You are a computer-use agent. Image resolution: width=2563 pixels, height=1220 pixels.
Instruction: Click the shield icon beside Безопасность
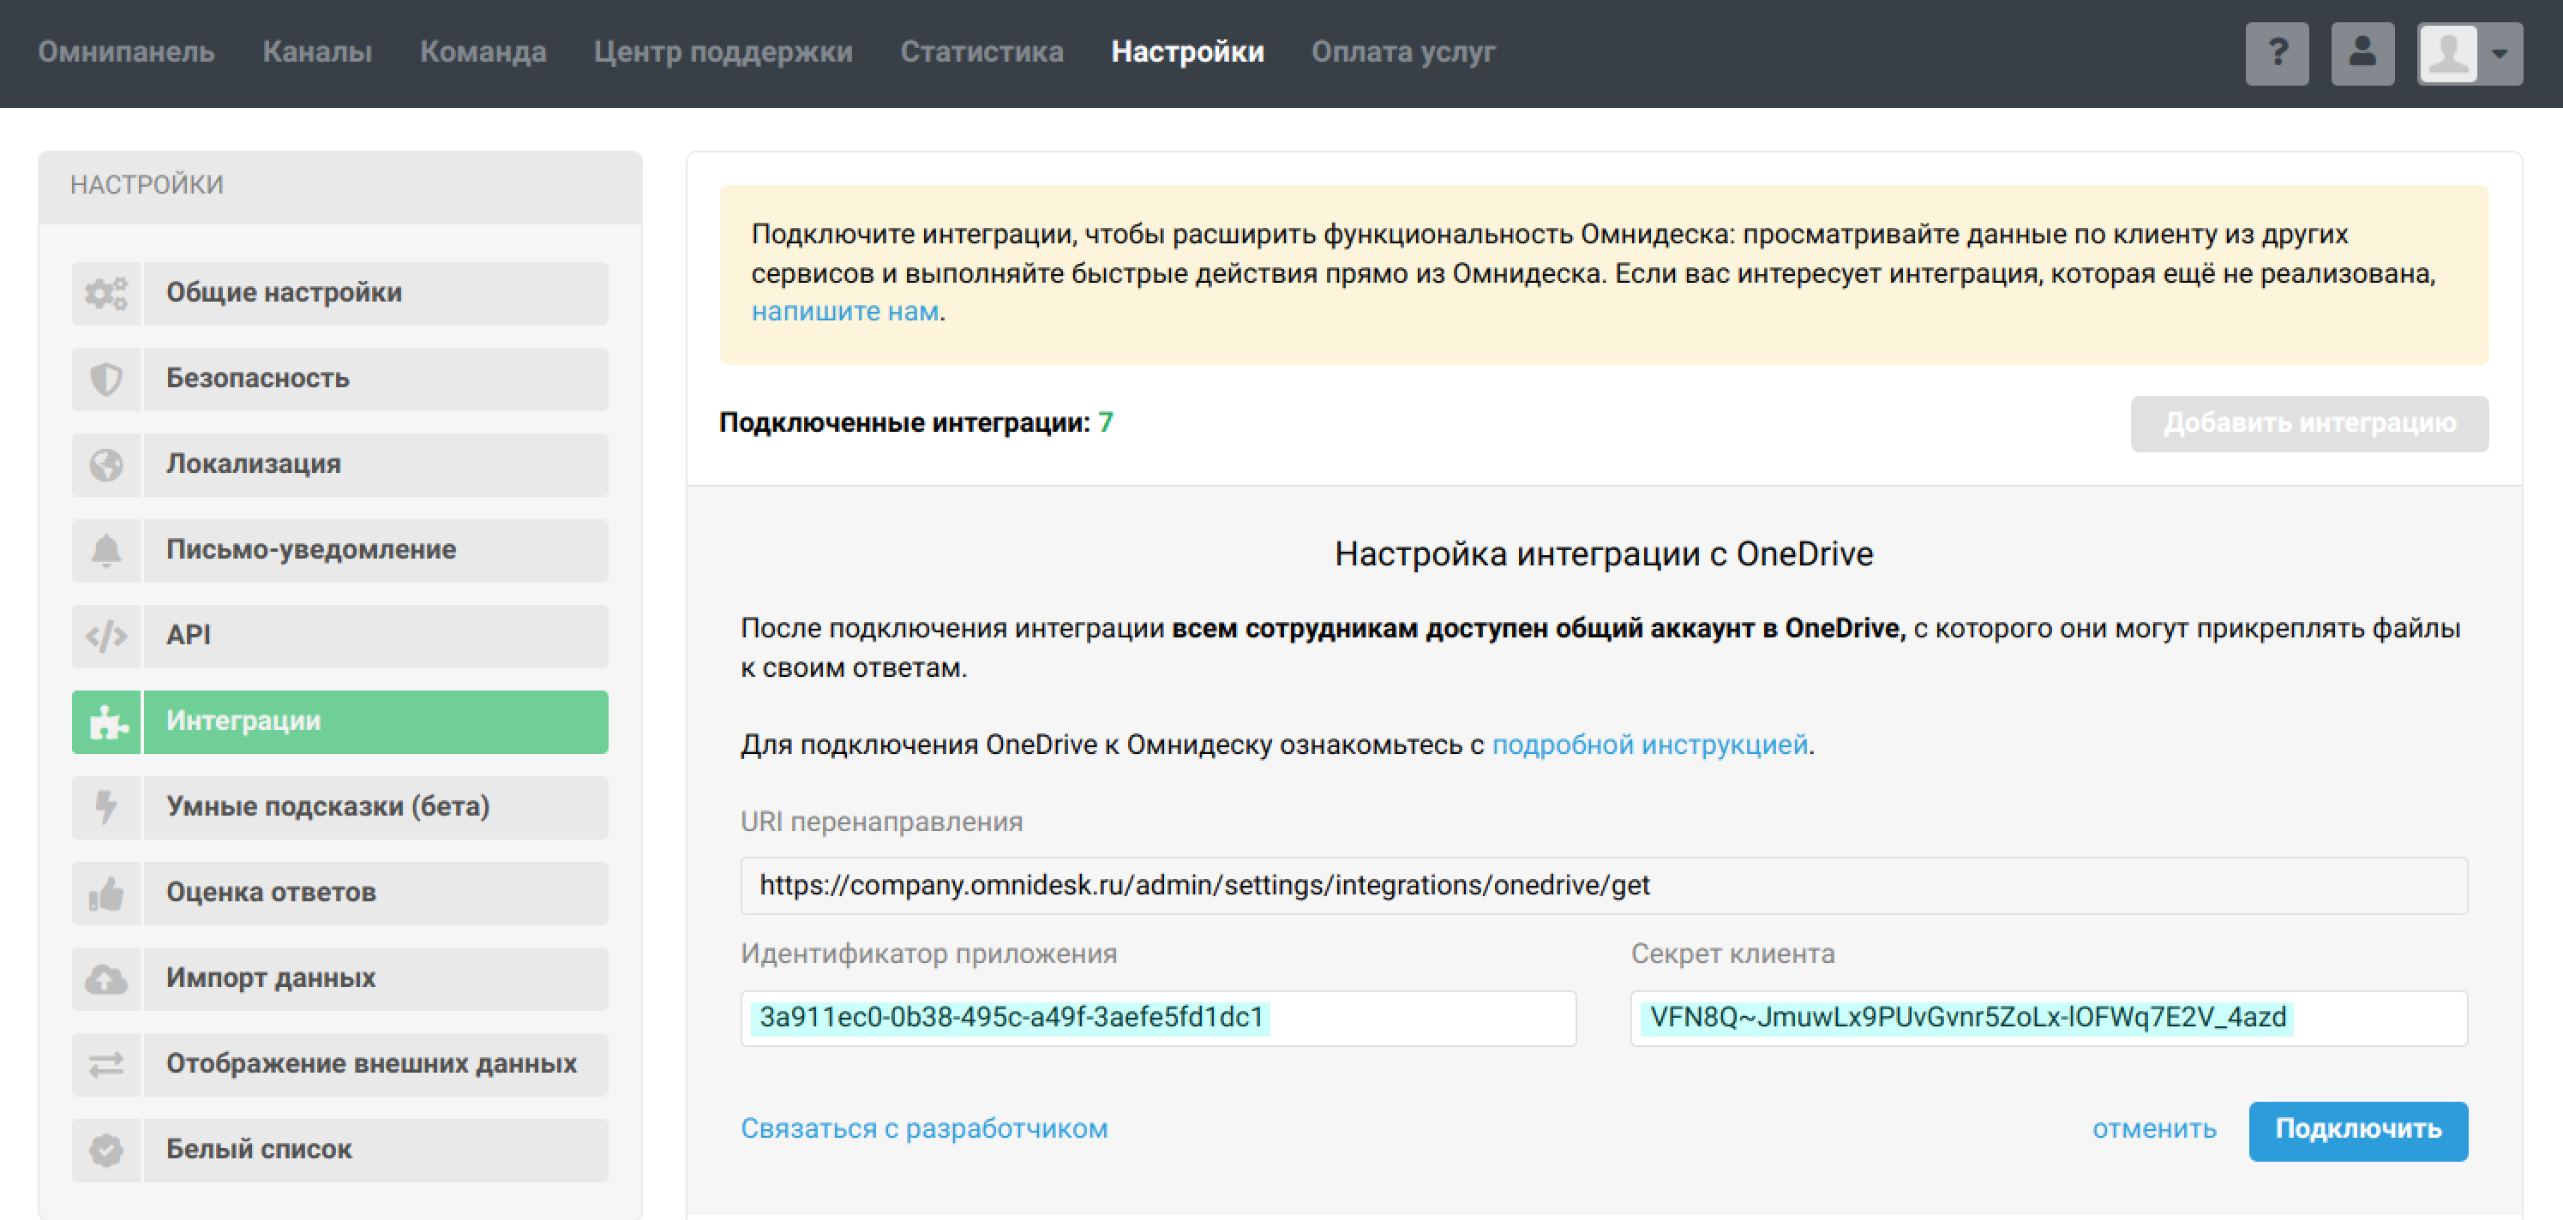pos(106,379)
